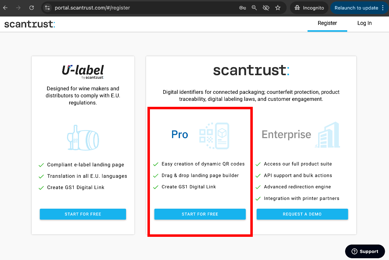389x260 pixels.
Task: Click 'API support and bulk actions' text
Action: coord(298,175)
